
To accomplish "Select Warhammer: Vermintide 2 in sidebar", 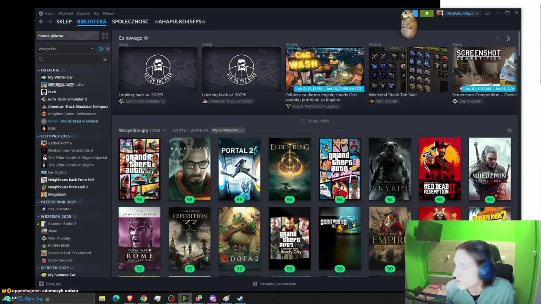I will 70,150.
